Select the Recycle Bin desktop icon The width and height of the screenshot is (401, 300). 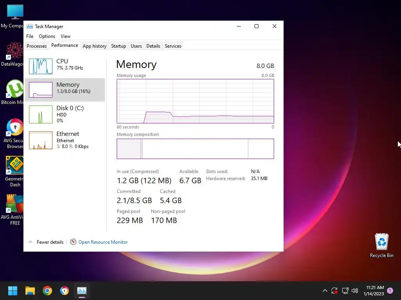click(x=381, y=245)
